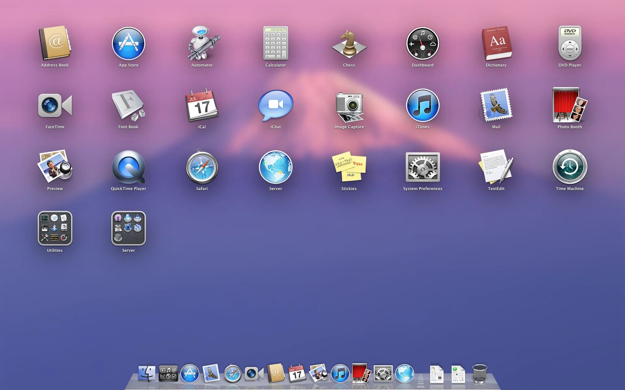Image resolution: width=625 pixels, height=390 pixels.
Task: Click the Safari compass in the Dock
Action: [233, 373]
